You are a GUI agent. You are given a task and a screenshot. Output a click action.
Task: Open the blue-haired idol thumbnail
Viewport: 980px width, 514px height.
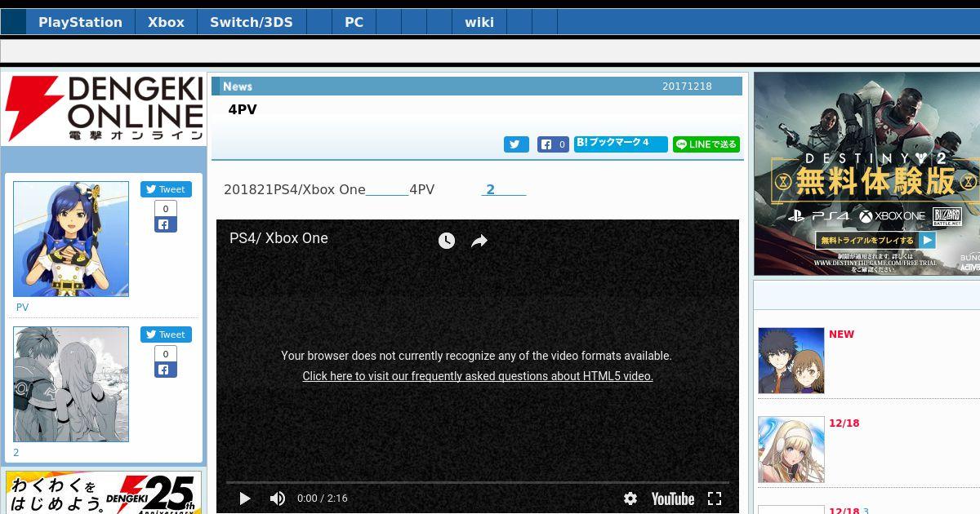tap(71, 239)
